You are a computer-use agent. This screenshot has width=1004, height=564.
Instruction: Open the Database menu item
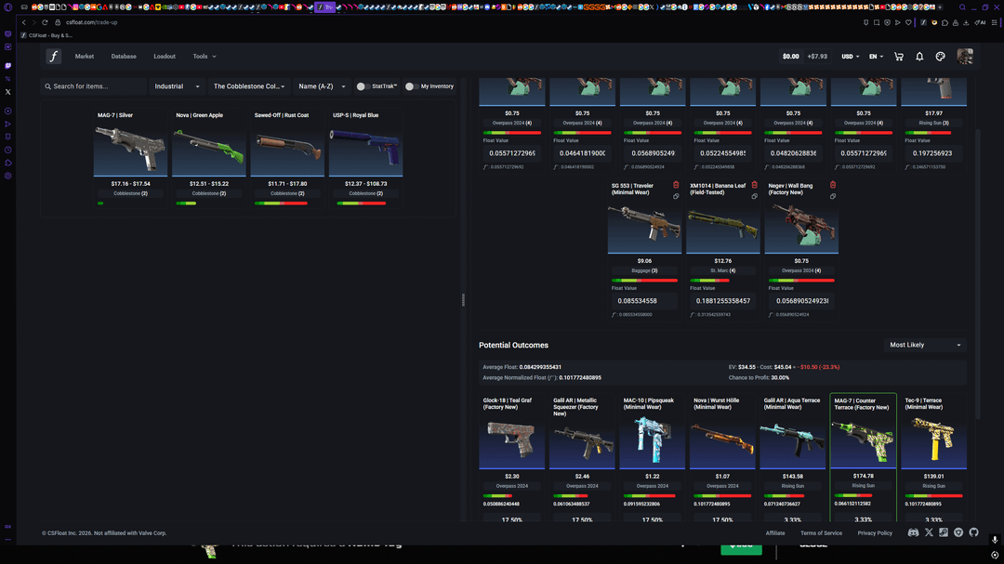[124, 57]
